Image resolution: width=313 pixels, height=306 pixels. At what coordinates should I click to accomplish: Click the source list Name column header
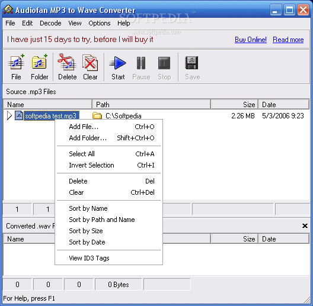(x=48, y=104)
